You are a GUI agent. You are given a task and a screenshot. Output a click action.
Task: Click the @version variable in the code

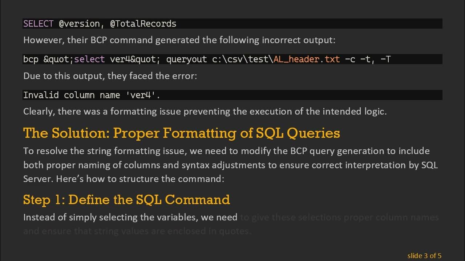tap(79, 24)
